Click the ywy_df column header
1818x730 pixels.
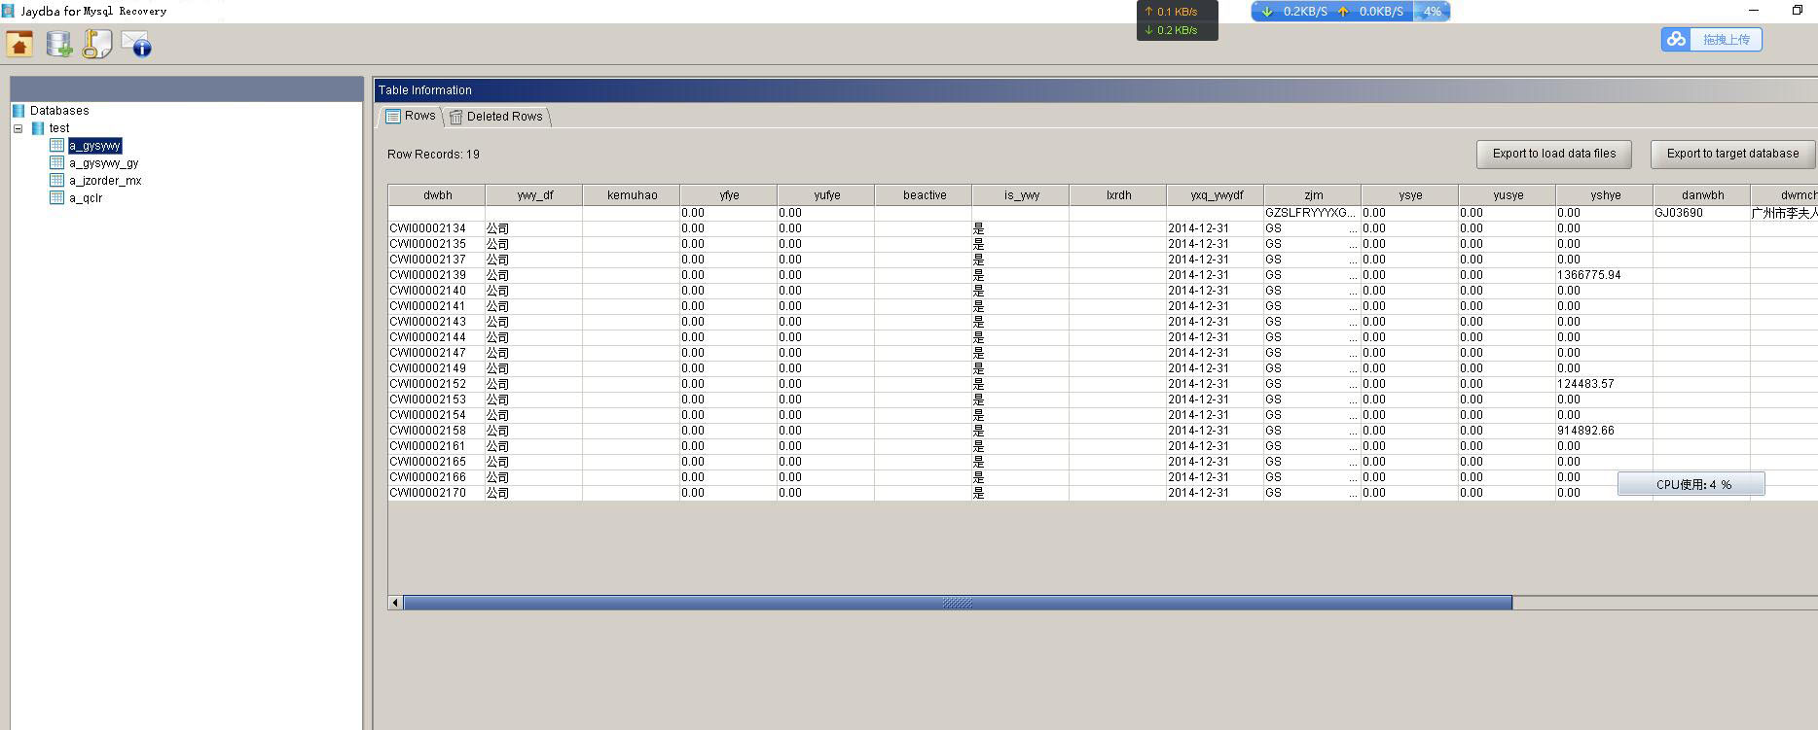tap(534, 195)
